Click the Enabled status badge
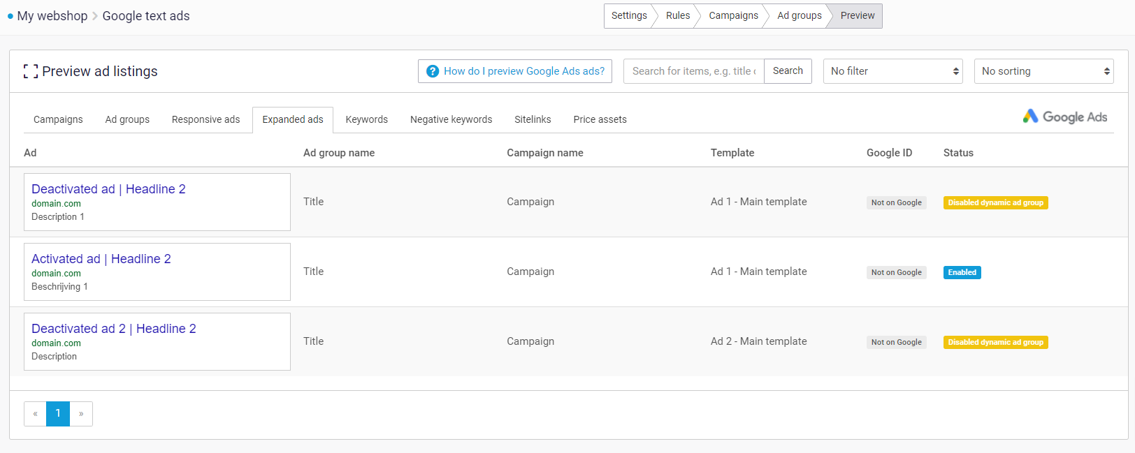 click(x=962, y=272)
